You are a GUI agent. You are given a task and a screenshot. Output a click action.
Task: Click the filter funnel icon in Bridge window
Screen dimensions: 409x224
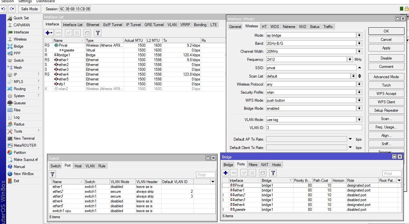(x=273, y=173)
